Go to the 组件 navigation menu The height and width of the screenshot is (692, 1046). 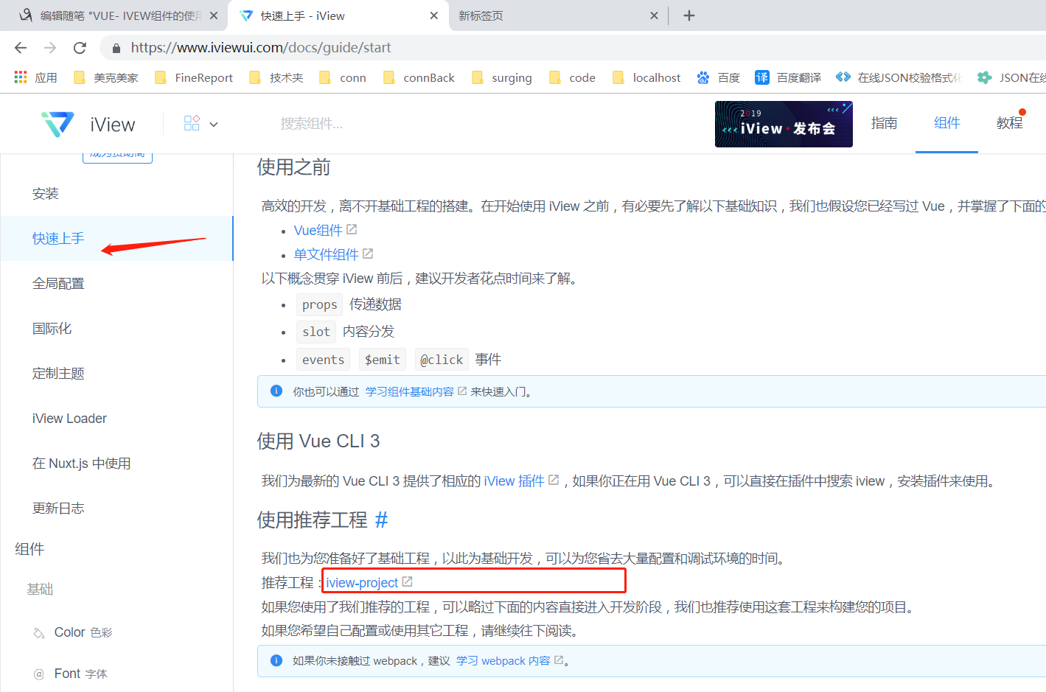point(946,123)
